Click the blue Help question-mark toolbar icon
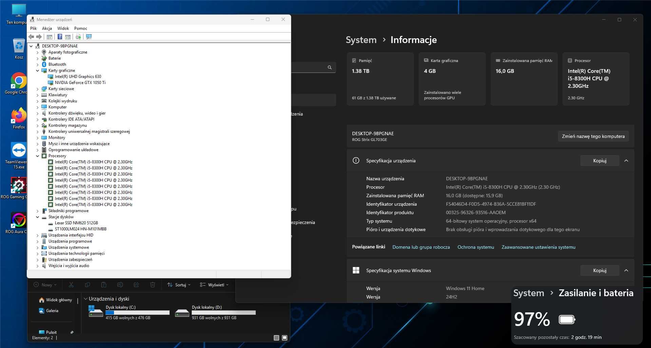This screenshot has height=348, width=651. pos(60,37)
